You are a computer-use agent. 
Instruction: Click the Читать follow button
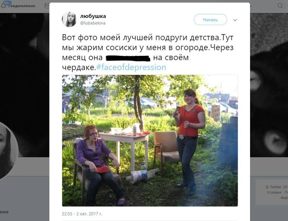210,20
